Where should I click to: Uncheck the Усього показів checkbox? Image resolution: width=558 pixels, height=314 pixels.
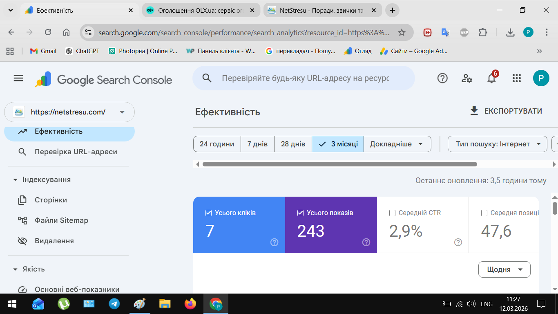click(x=301, y=213)
